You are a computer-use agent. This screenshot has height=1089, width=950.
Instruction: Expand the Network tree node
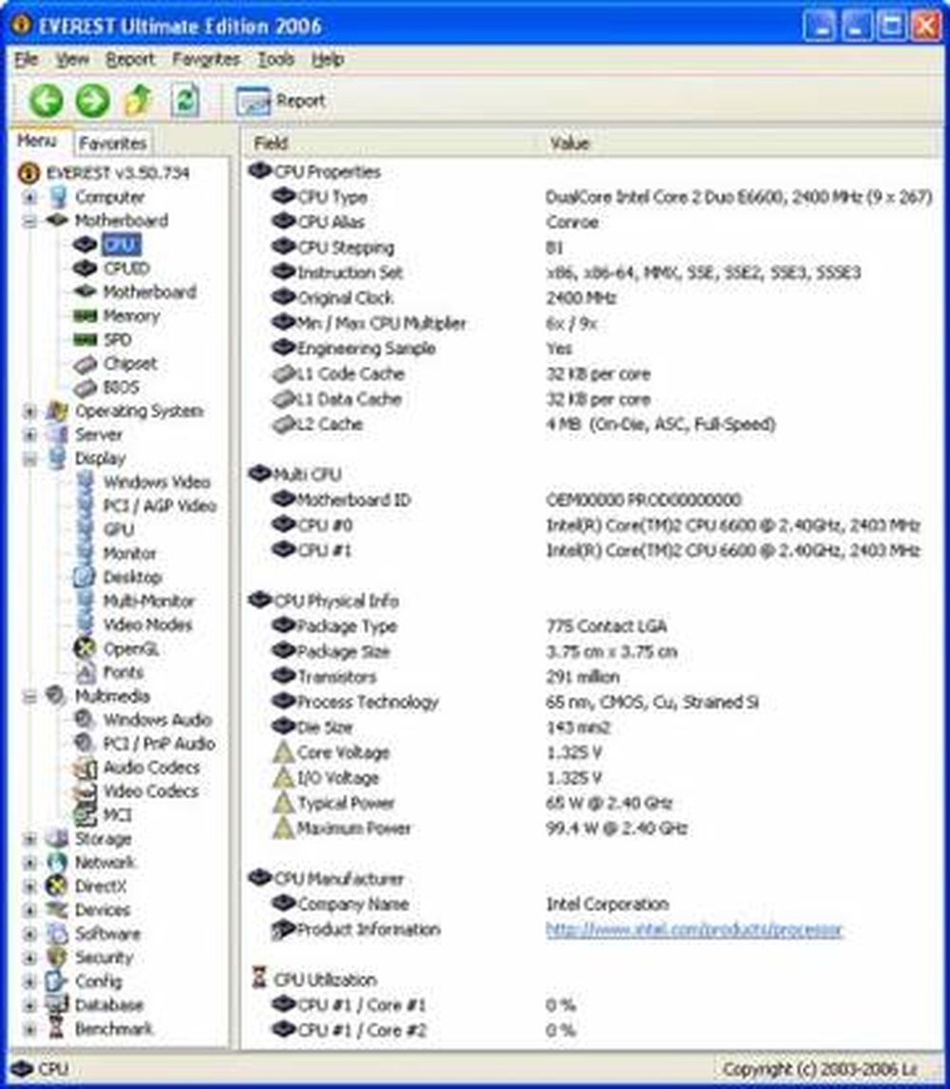[29, 863]
